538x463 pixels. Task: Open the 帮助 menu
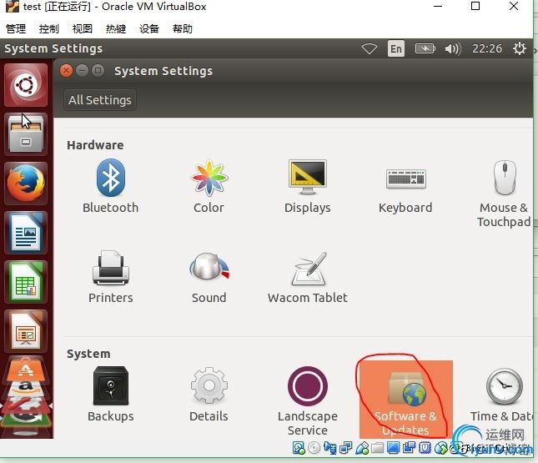pos(182,28)
